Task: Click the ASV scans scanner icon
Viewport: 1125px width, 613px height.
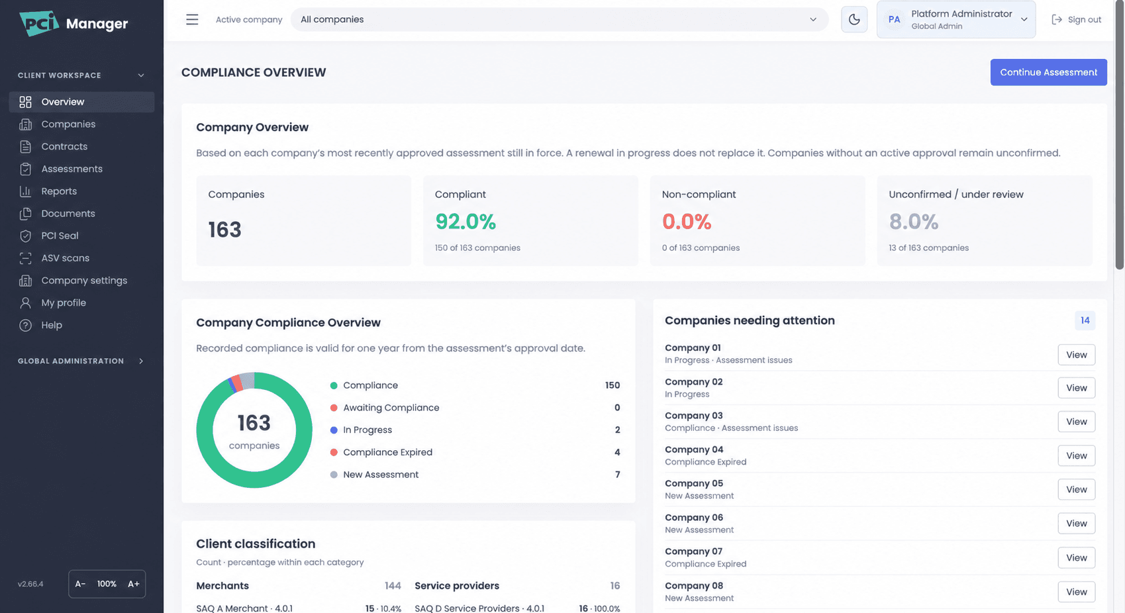Action: click(x=25, y=258)
